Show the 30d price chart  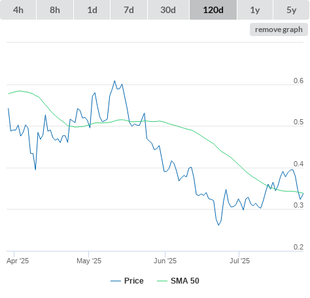click(168, 10)
